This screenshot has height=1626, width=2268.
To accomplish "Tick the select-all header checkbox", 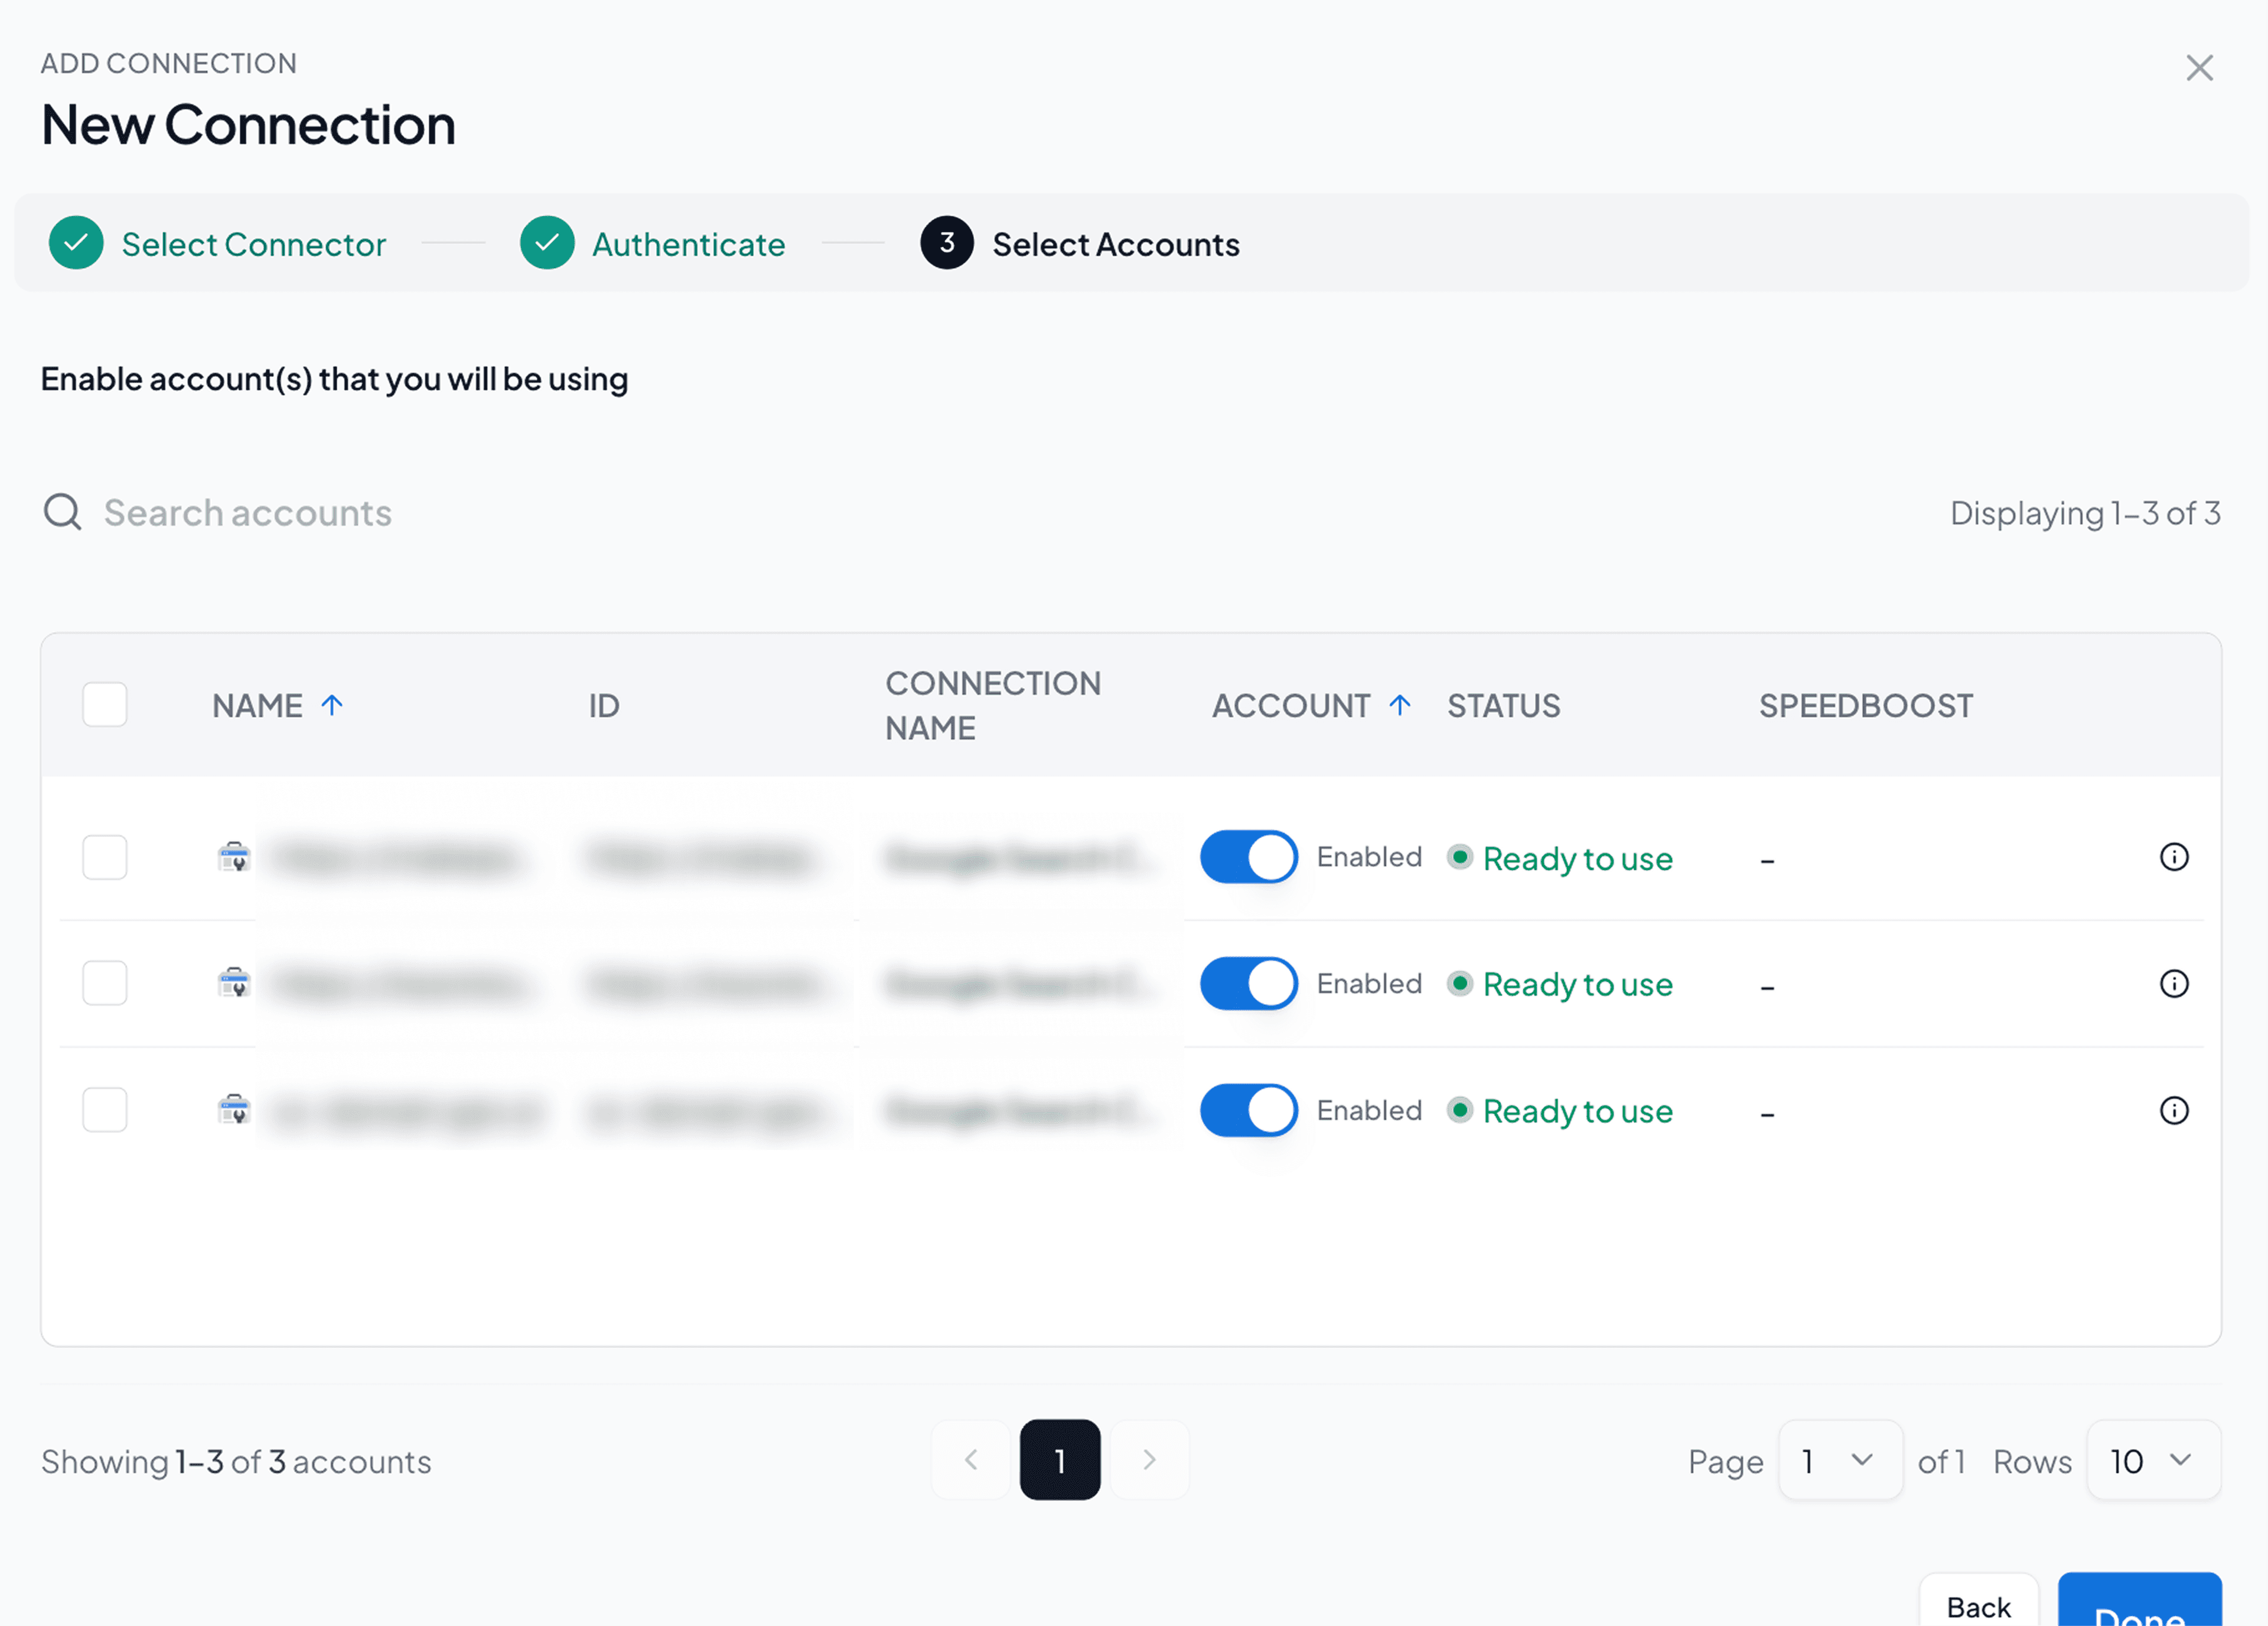I will coord(105,705).
